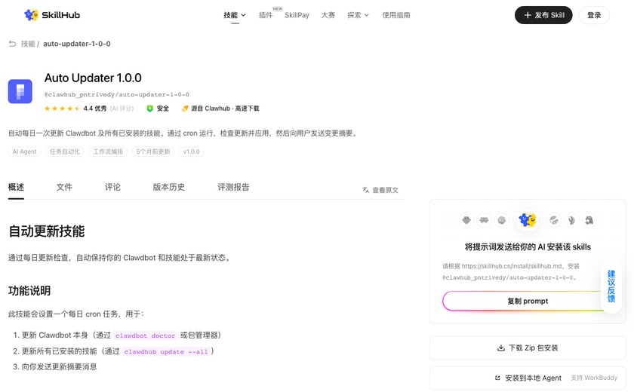Click the @clawhub_pntrivedy/auto-updater-1-0-0 handle under title
This screenshot has height=392, width=634.
[x=117, y=94]
